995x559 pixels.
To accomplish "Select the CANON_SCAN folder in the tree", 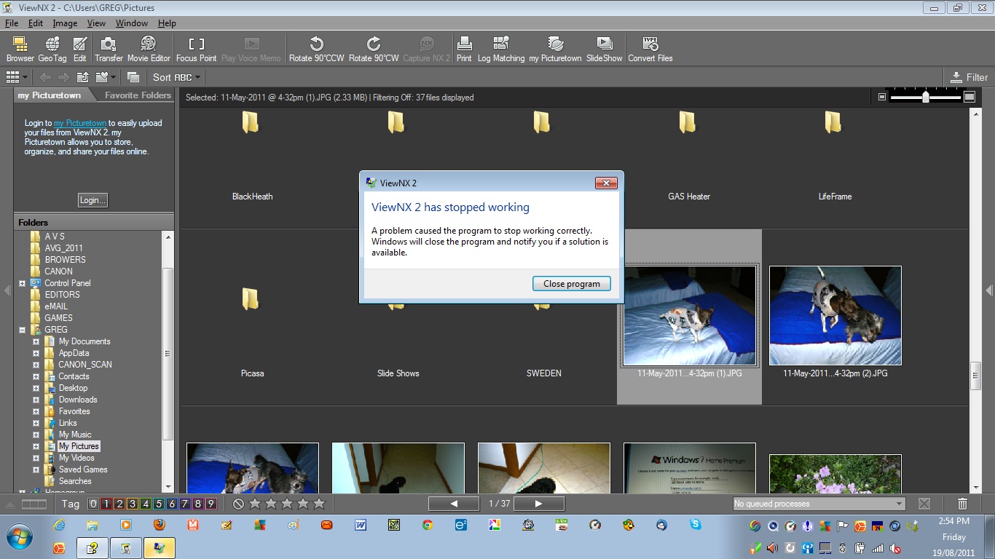I will tap(85, 365).
